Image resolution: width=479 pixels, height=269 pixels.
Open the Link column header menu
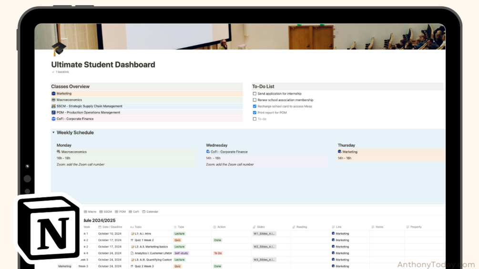pos(336,227)
